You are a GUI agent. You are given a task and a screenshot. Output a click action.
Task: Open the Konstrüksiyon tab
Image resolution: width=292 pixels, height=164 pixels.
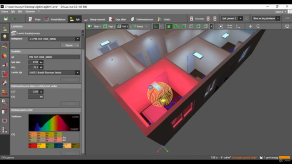tap(55, 19)
